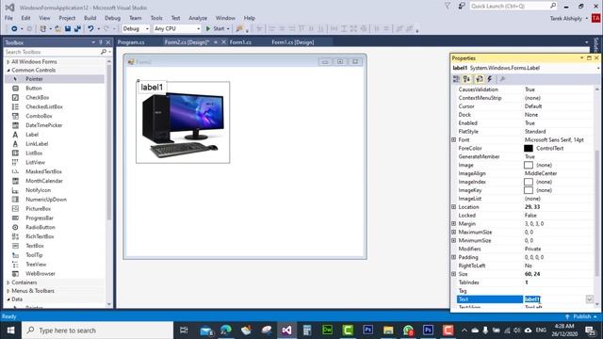
Task: Switch to Form1.cs [Design] tab
Action: (293, 42)
